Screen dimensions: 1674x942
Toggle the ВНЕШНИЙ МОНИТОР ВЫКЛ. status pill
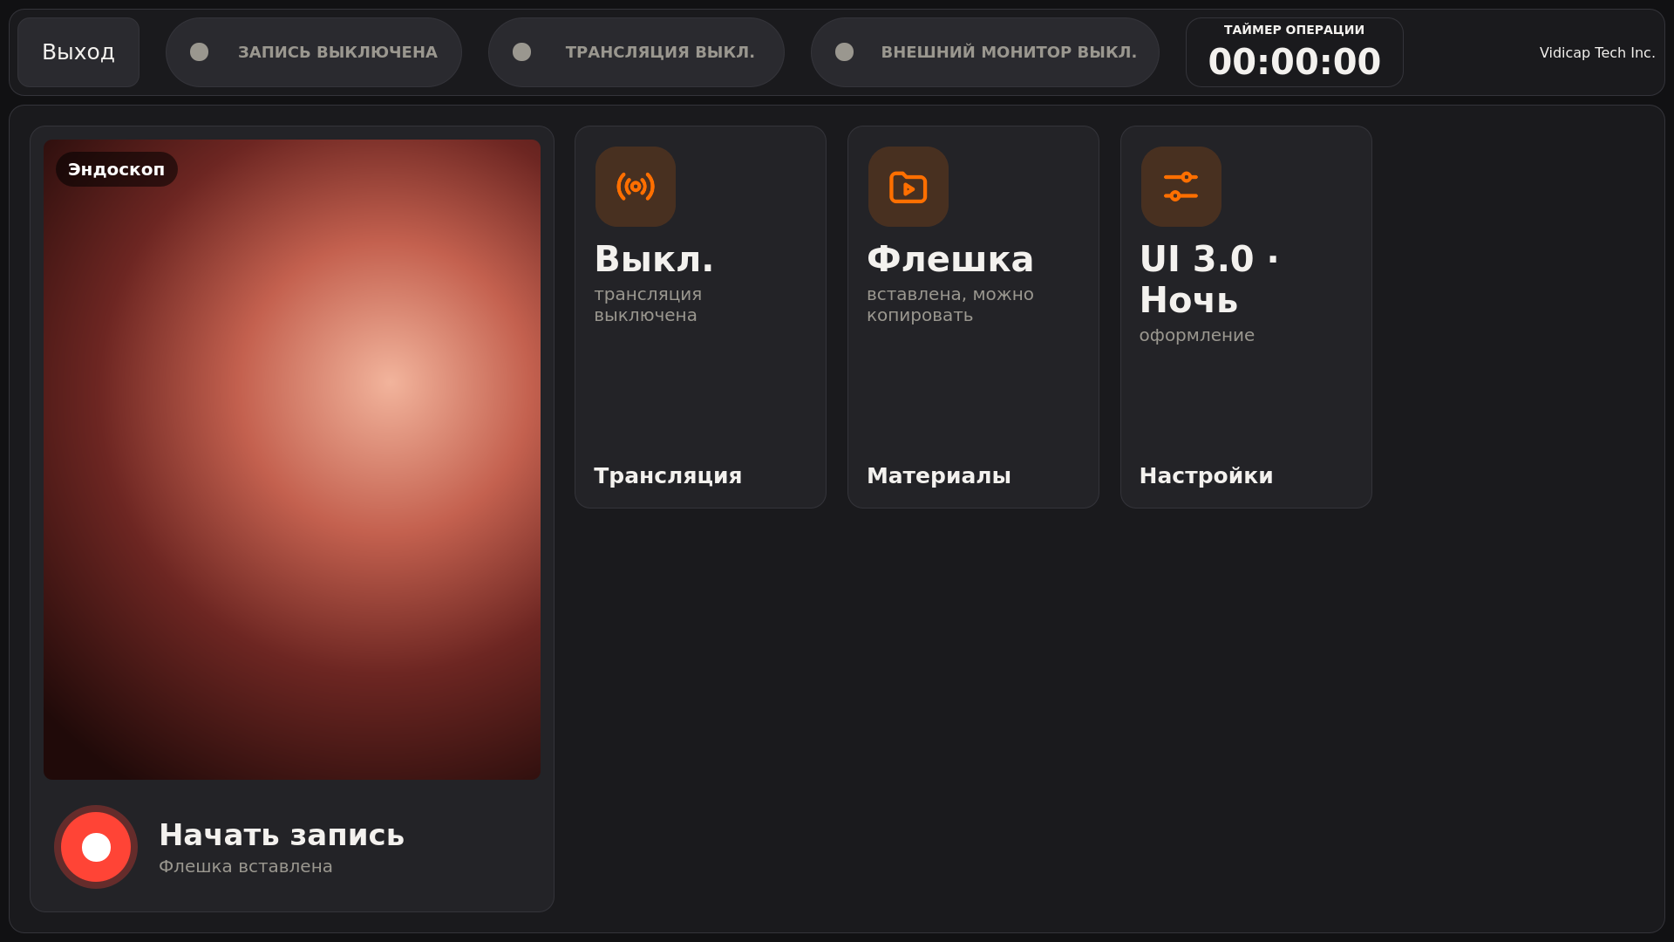985,52
